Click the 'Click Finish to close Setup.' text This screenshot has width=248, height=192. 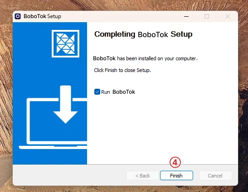[122, 70]
